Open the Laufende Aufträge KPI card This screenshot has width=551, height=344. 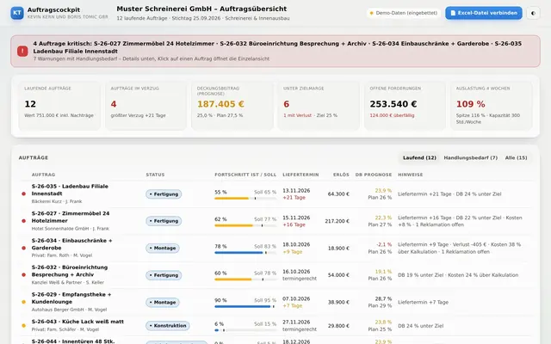click(x=59, y=106)
